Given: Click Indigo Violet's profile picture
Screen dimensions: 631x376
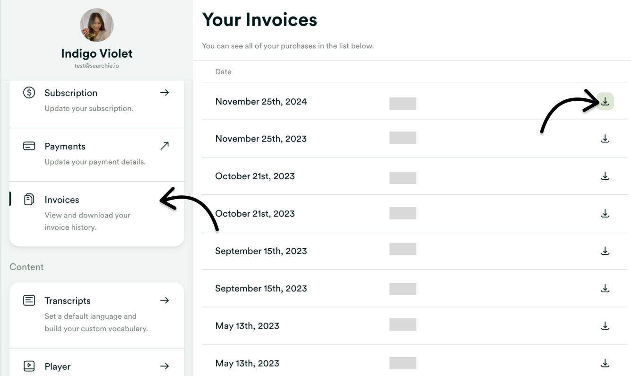Looking at the screenshot, I should [96, 25].
